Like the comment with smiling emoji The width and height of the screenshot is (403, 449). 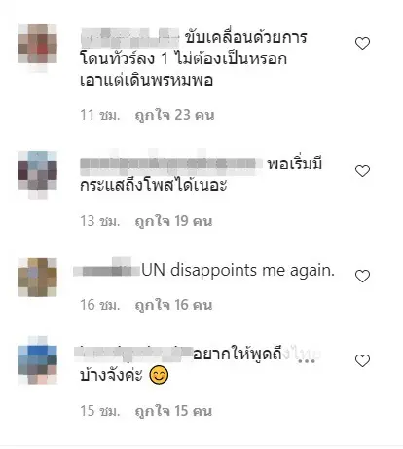pos(362,360)
